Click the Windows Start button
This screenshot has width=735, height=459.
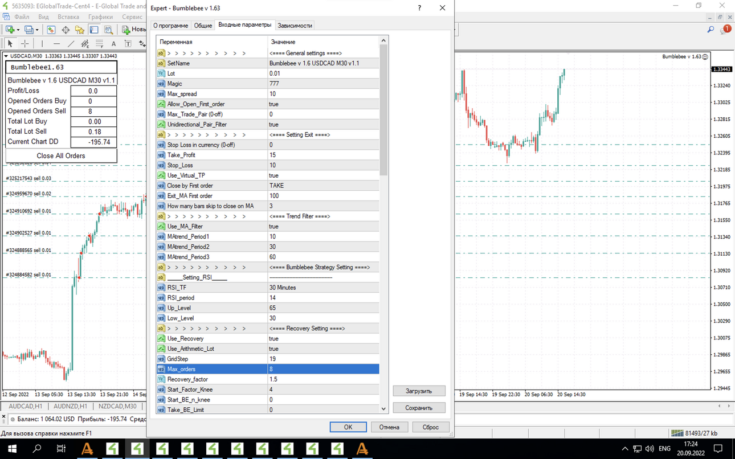12,449
